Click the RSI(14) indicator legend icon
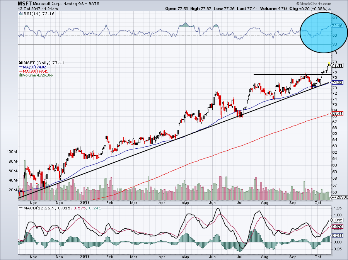 point(20,14)
